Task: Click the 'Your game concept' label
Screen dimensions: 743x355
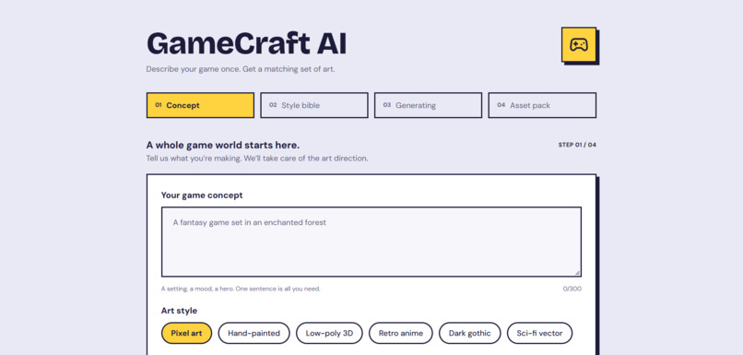Action: [202, 195]
